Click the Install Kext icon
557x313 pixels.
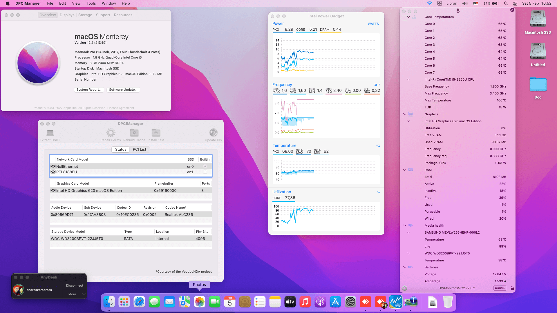pyautogui.click(x=156, y=133)
